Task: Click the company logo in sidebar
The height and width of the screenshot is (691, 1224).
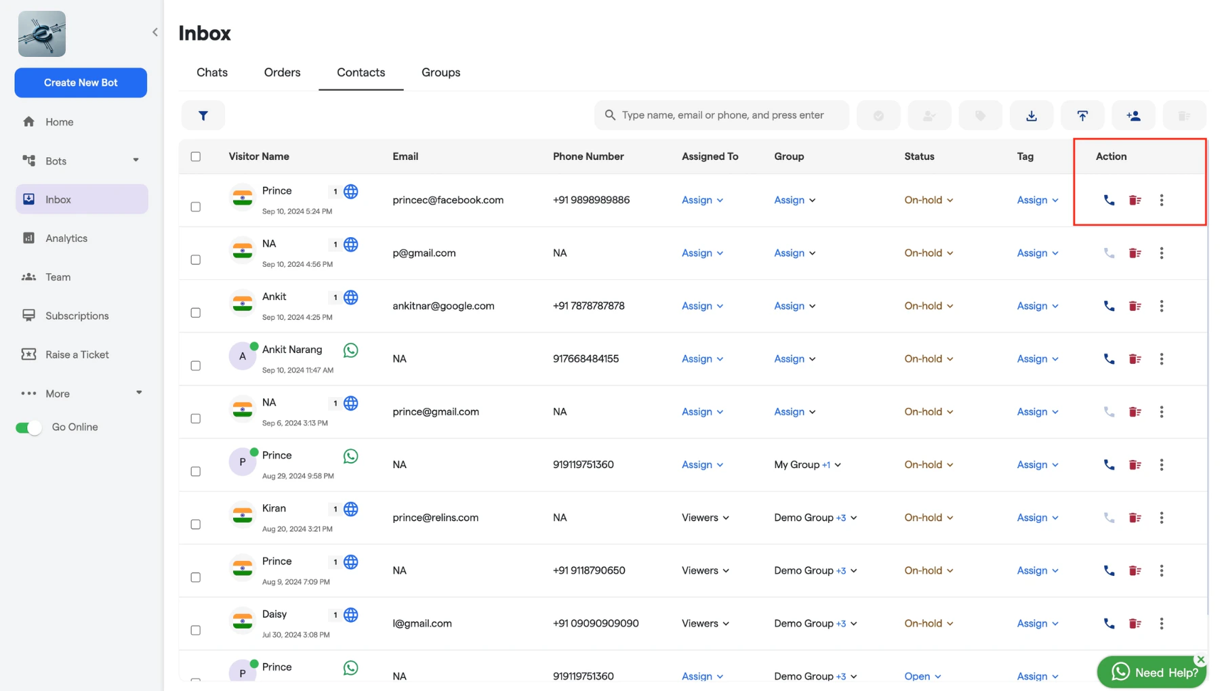Action: [x=42, y=34]
